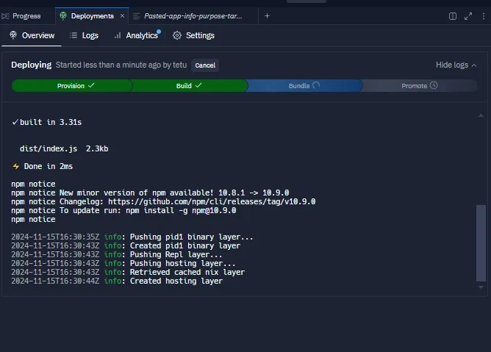
Task: Click the Analytics bar chart icon
Action: 118,35
